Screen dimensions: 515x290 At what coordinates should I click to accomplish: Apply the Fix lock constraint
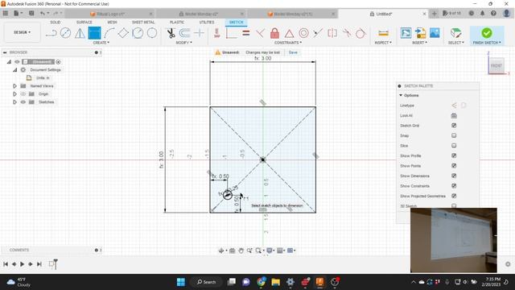[274, 33]
